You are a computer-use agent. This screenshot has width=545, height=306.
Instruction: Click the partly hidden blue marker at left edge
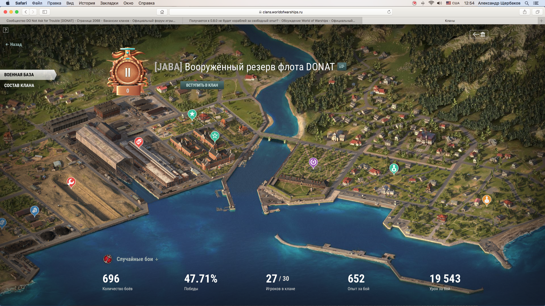[3, 223]
